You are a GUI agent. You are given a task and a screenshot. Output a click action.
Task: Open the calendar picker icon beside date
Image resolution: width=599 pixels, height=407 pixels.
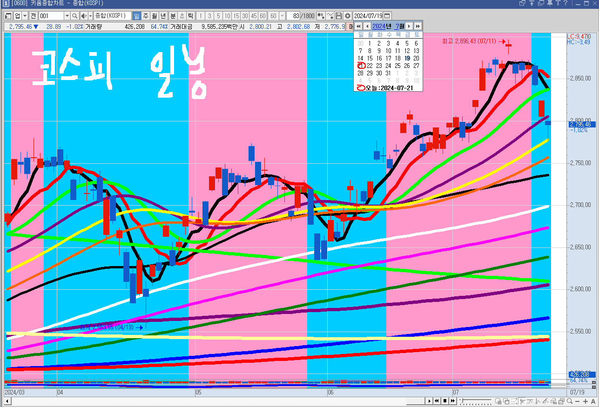(387, 16)
